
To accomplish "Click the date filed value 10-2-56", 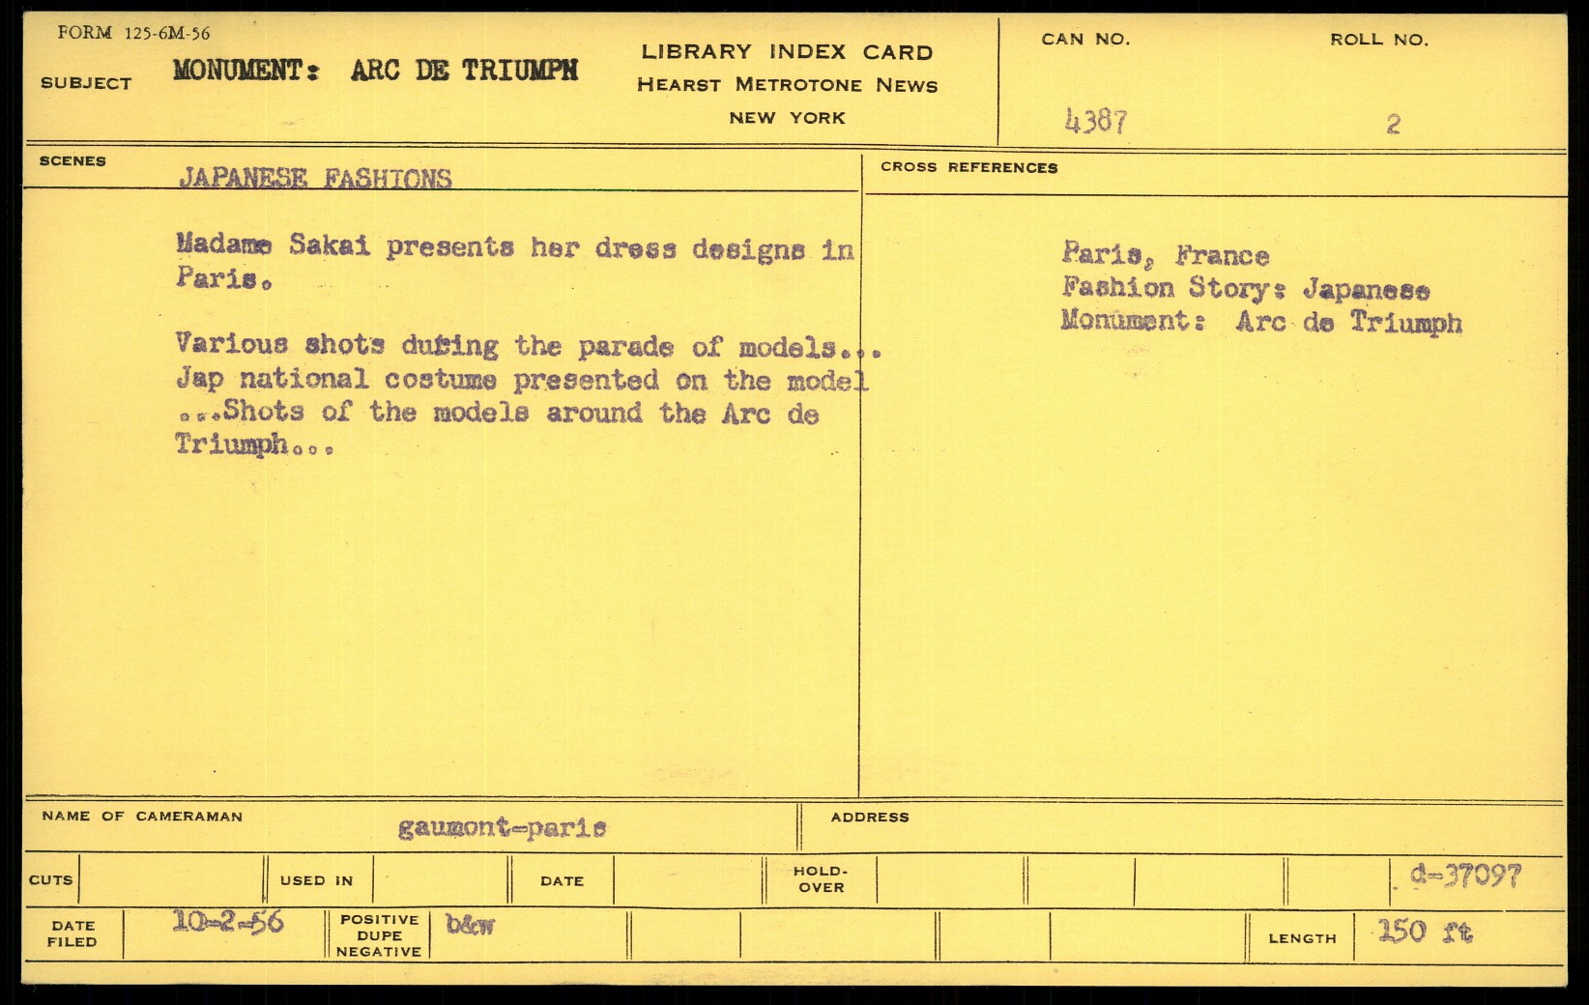I will [x=228, y=922].
